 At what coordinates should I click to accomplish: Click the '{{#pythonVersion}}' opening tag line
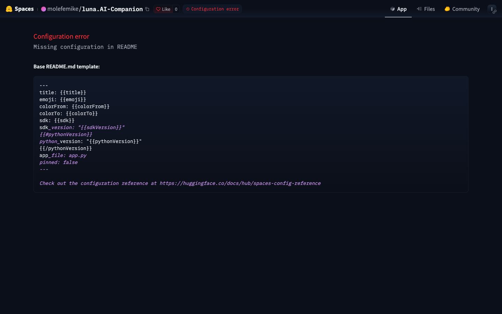(66, 134)
